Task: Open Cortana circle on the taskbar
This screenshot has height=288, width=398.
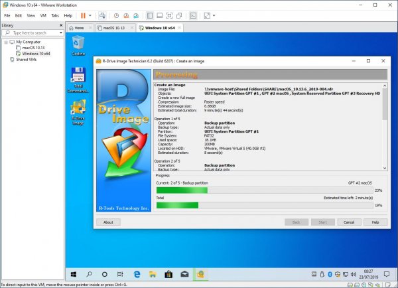Action: (105, 274)
